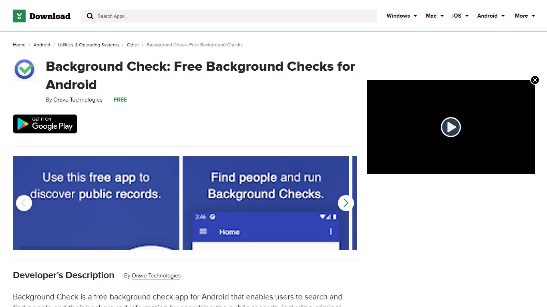Screen dimensions: 547x307
Task: Click the search magnifier icon
Action: 90,16
